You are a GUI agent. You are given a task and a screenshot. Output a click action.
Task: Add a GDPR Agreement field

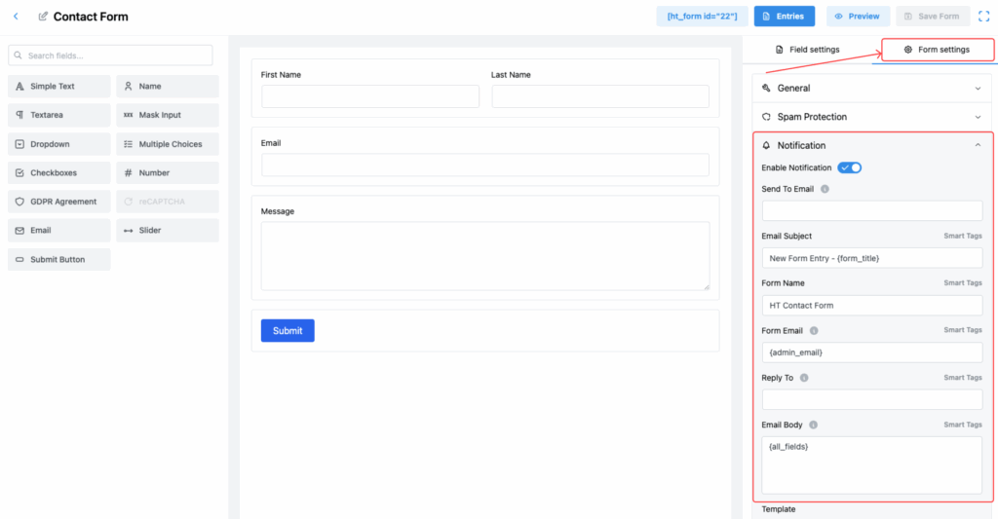(x=59, y=202)
